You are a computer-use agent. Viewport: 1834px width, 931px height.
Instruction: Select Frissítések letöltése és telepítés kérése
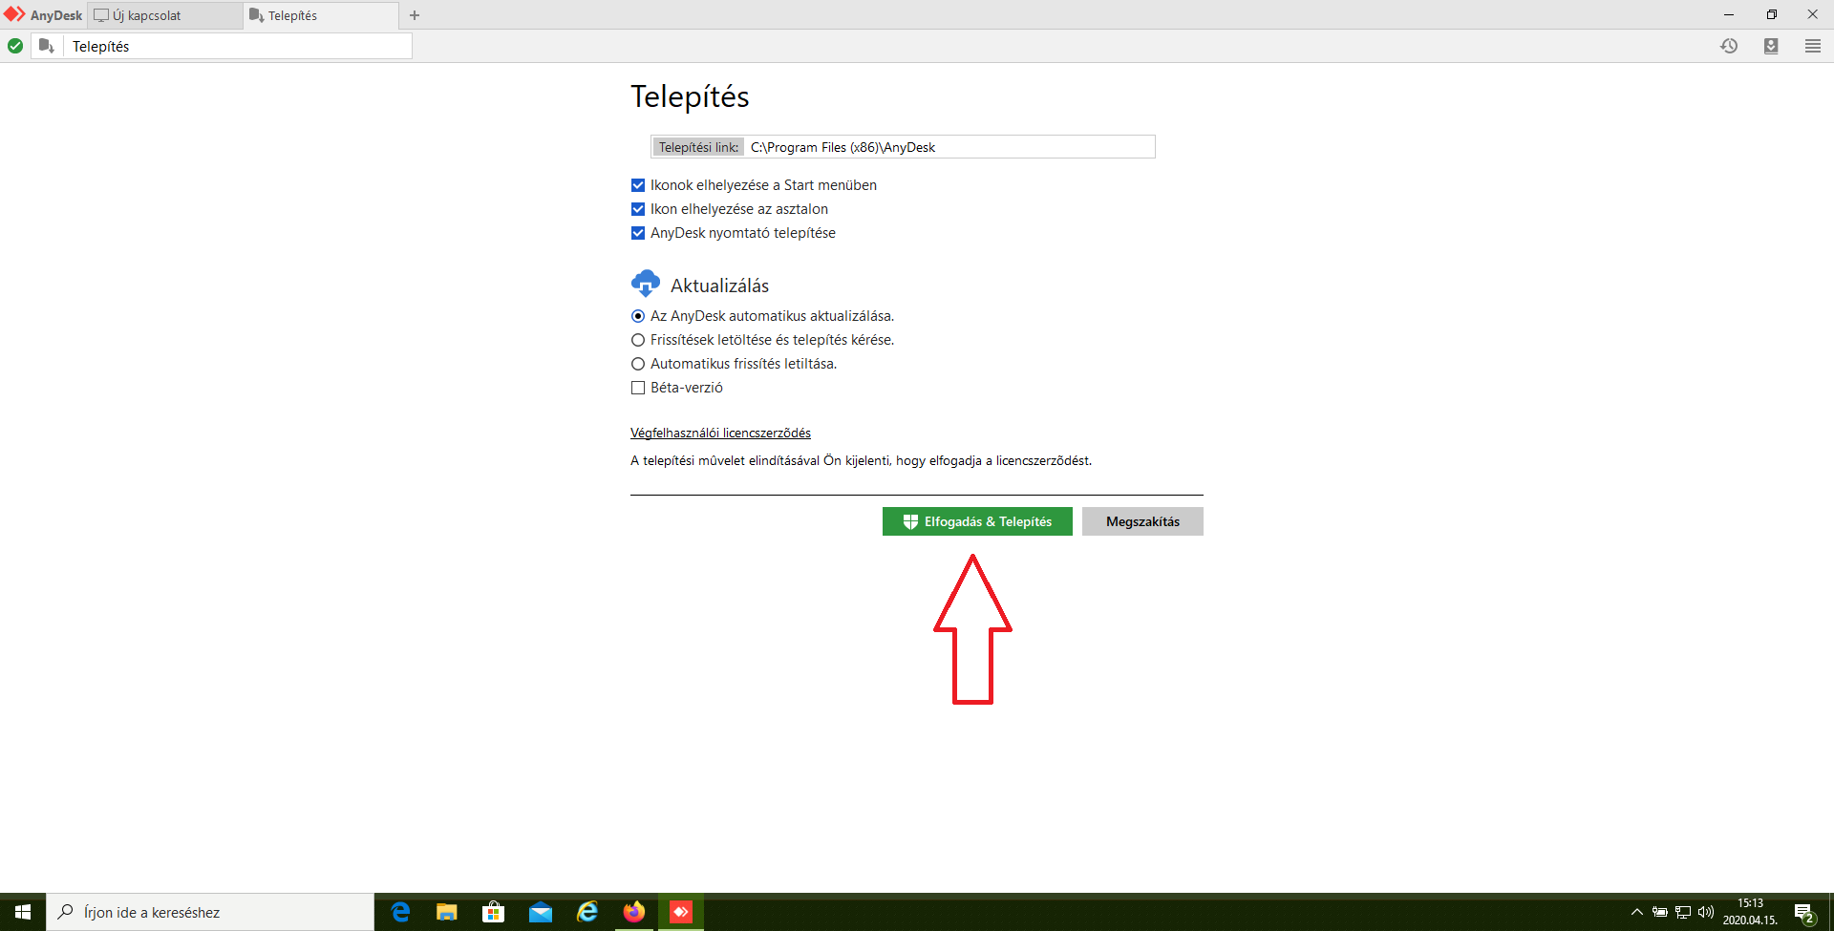click(x=638, y=340)
